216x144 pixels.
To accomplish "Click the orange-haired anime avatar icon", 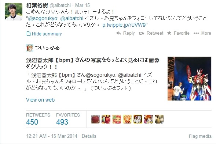I will [127, 119].
